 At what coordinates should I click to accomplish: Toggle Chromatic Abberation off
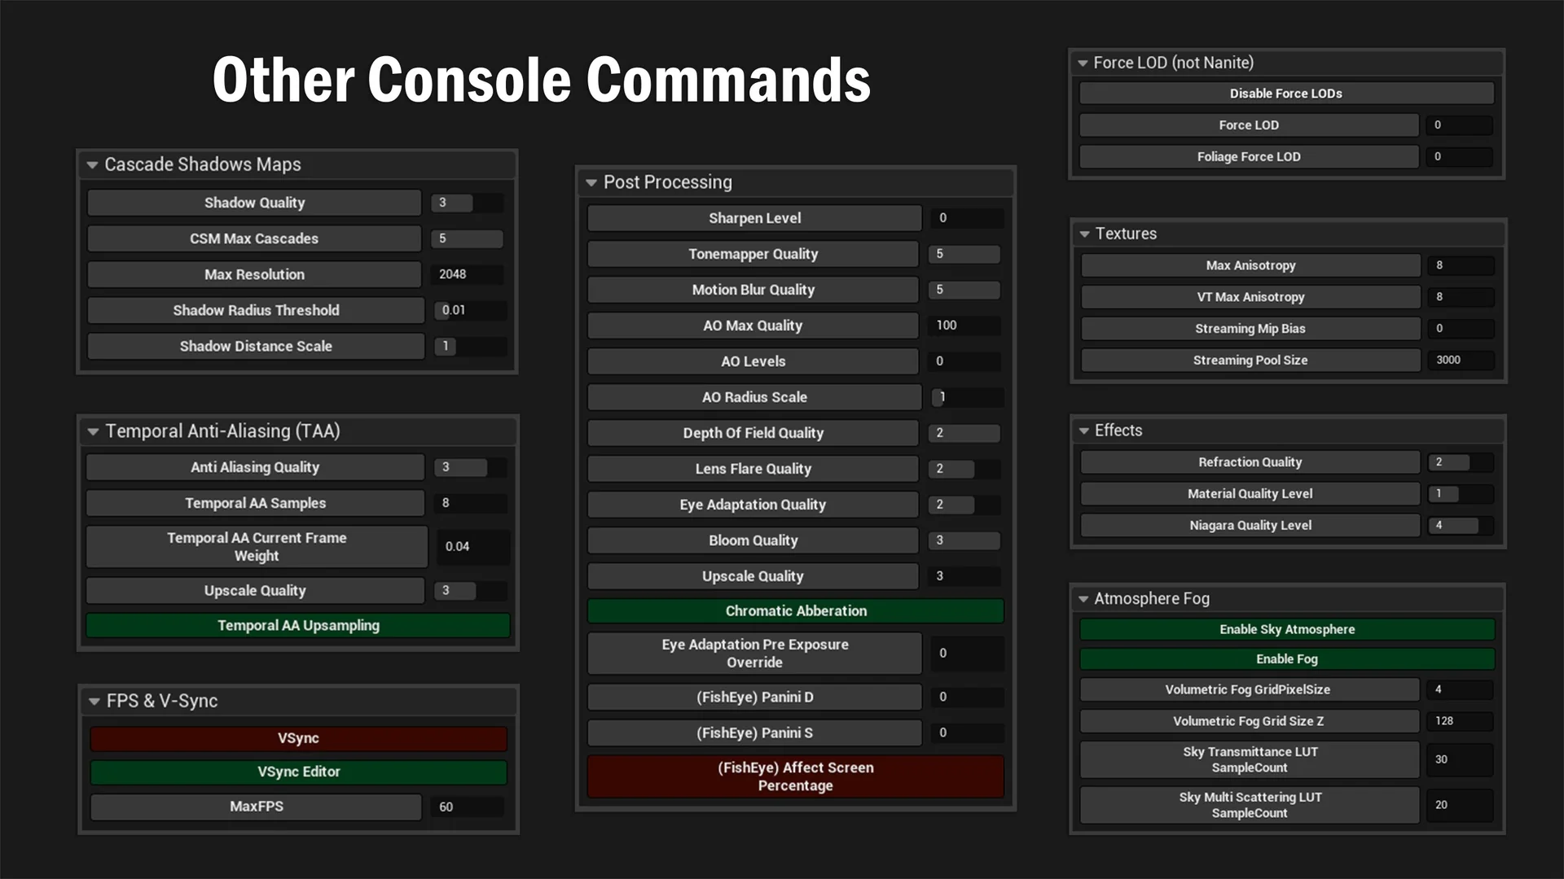[795, 611]
